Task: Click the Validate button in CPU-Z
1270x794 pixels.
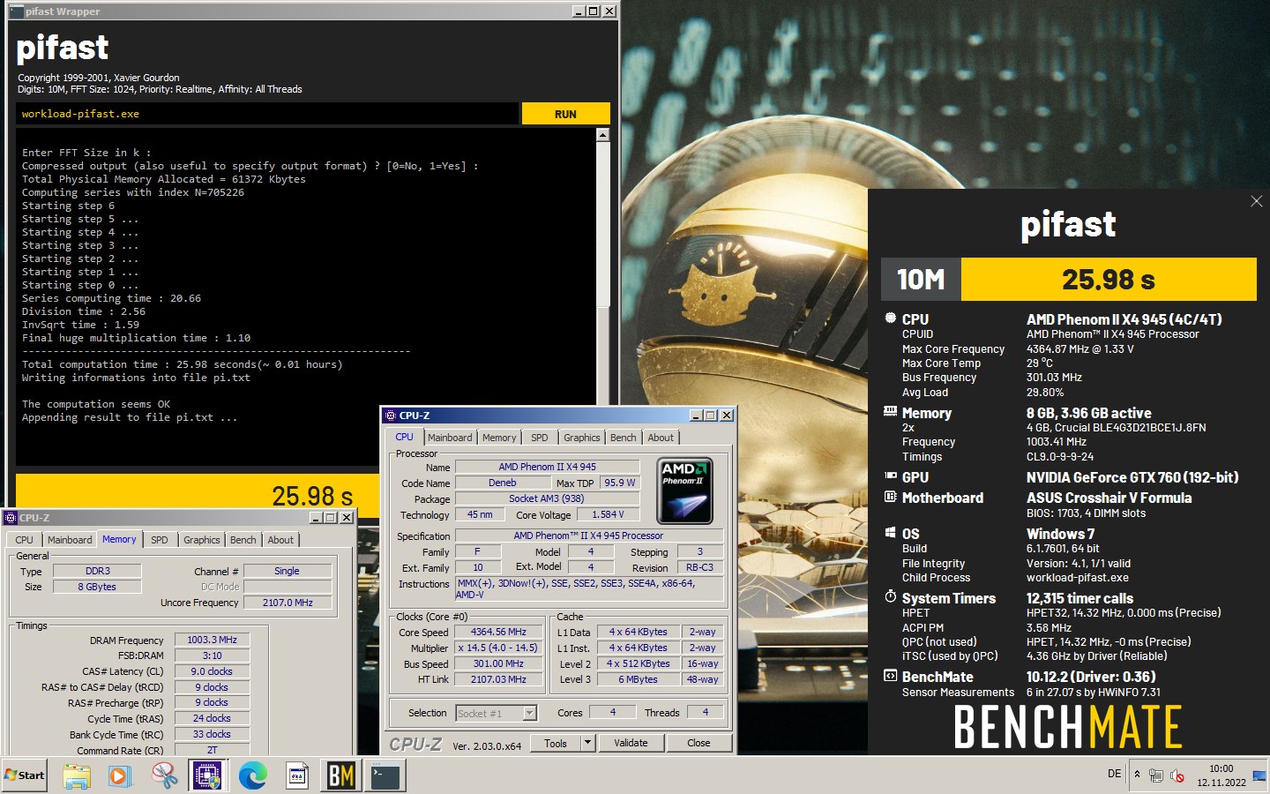Action: (x=631, y=743)
